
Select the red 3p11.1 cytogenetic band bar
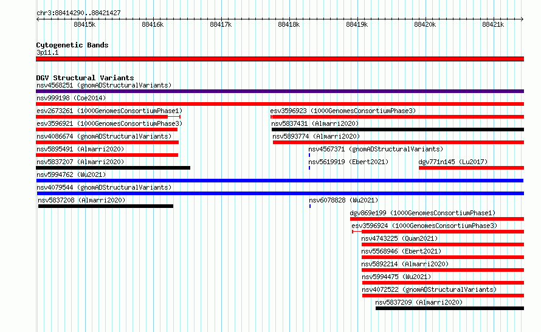tap(280, 59)
